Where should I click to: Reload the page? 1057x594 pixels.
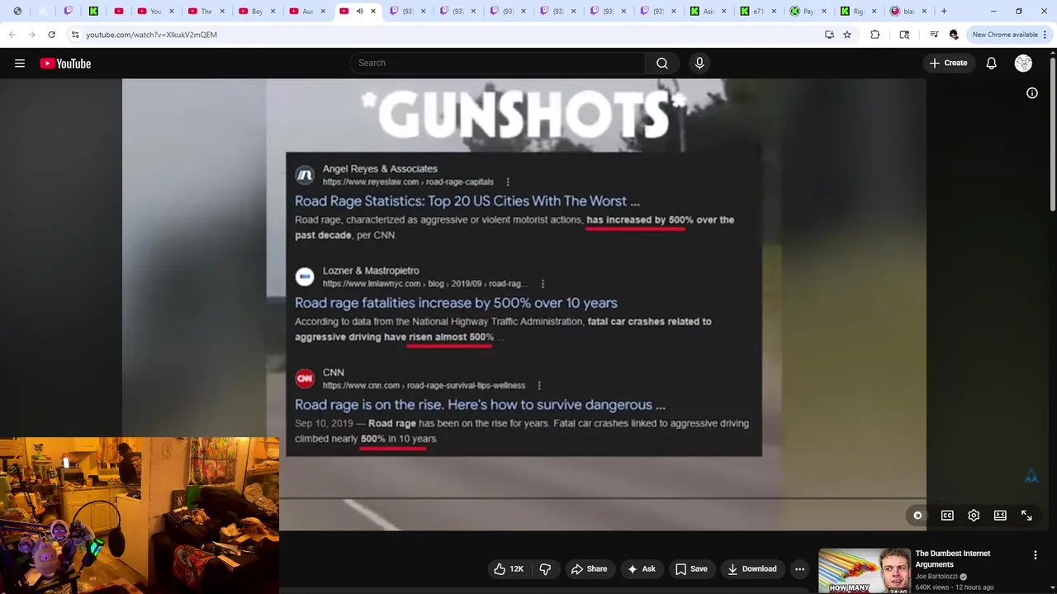point(51,35)
